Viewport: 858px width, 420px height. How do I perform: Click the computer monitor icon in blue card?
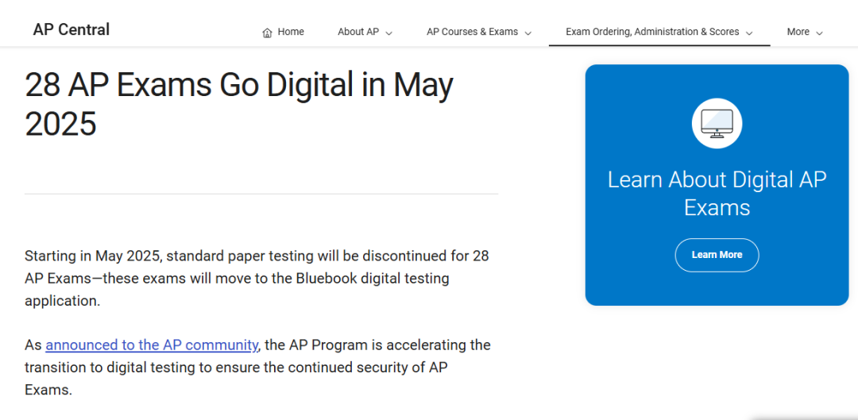point(717,124)
